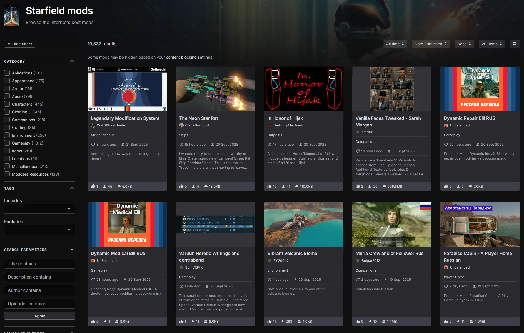Screen dimensions: 524x333
Task: Click WMDBloodHunter author avatar
Action: pos(93,125)
